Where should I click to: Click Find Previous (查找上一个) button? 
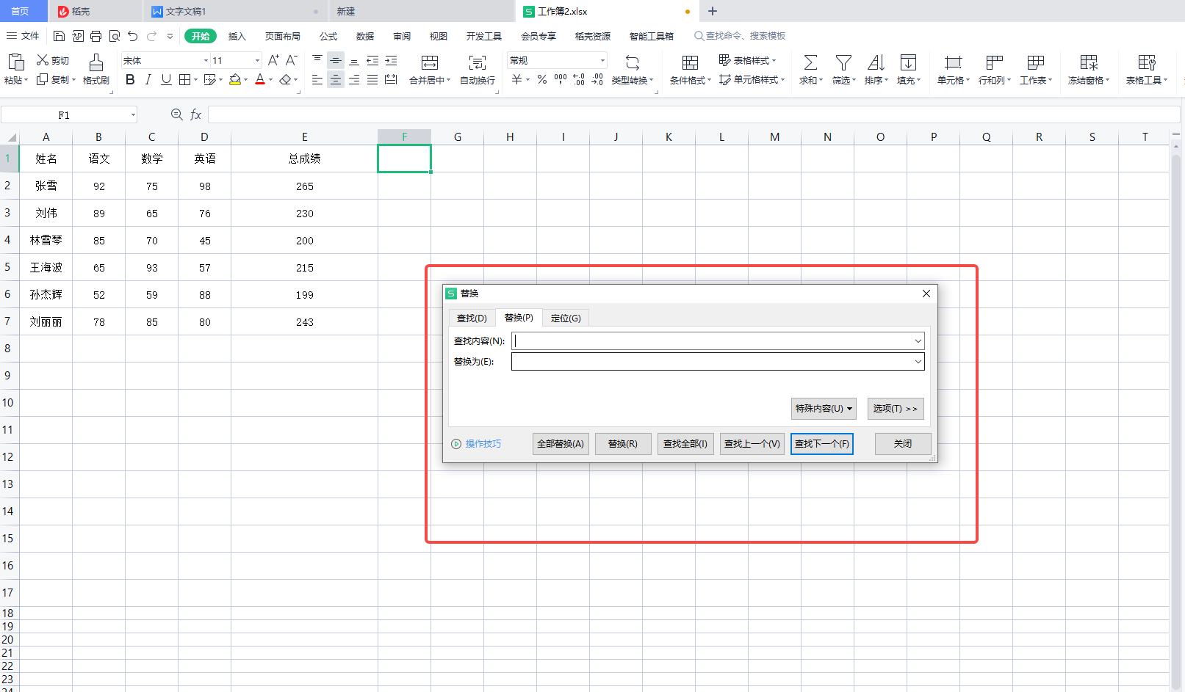[752, 444]
